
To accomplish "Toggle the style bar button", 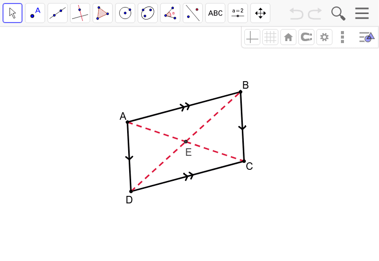I will (x=366, y=37).
